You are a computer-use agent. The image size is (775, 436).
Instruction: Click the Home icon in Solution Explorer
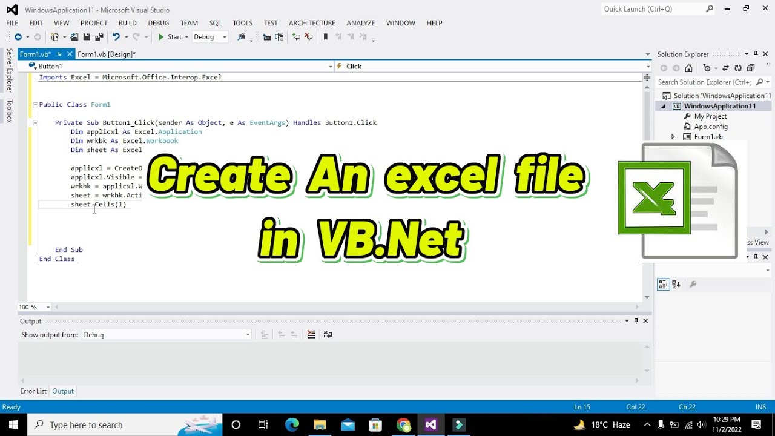point(688,68)
